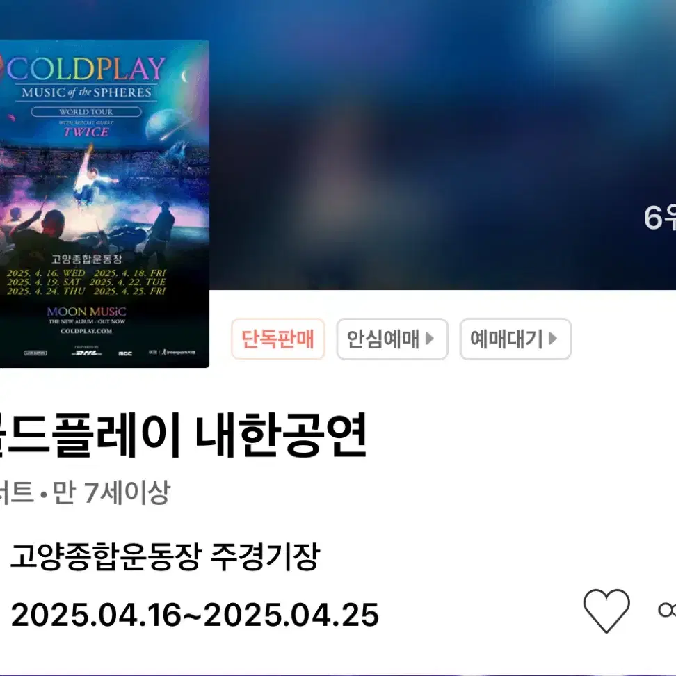Click the 콜드플레이 내한공연 title
Image resolution: width=676 pixels, height=676 pixels.
[183, 435]
